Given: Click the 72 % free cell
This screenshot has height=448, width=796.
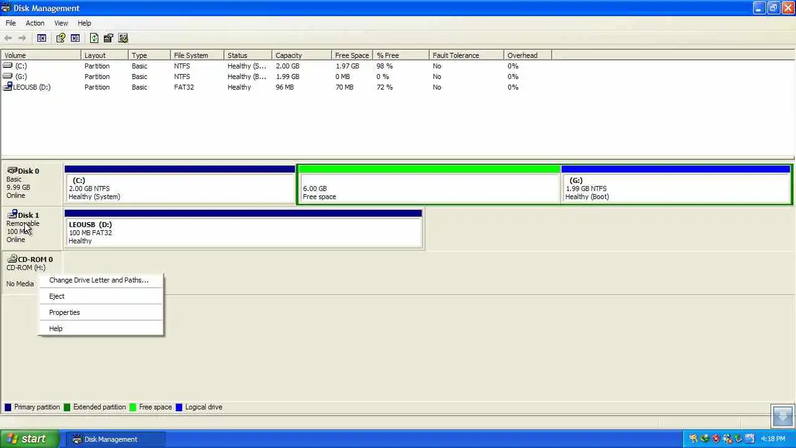Looking at the screenshot, I should [x=385, y=87].
